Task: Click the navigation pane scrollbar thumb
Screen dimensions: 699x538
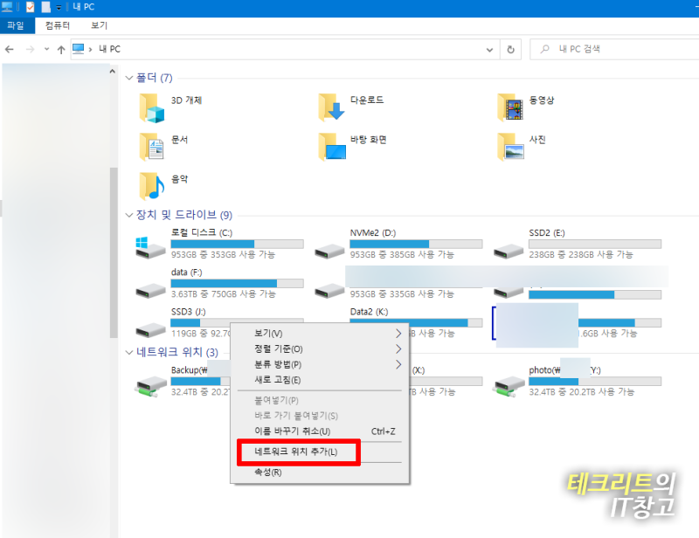Action: pyautogui.click(x=114, y=252)
